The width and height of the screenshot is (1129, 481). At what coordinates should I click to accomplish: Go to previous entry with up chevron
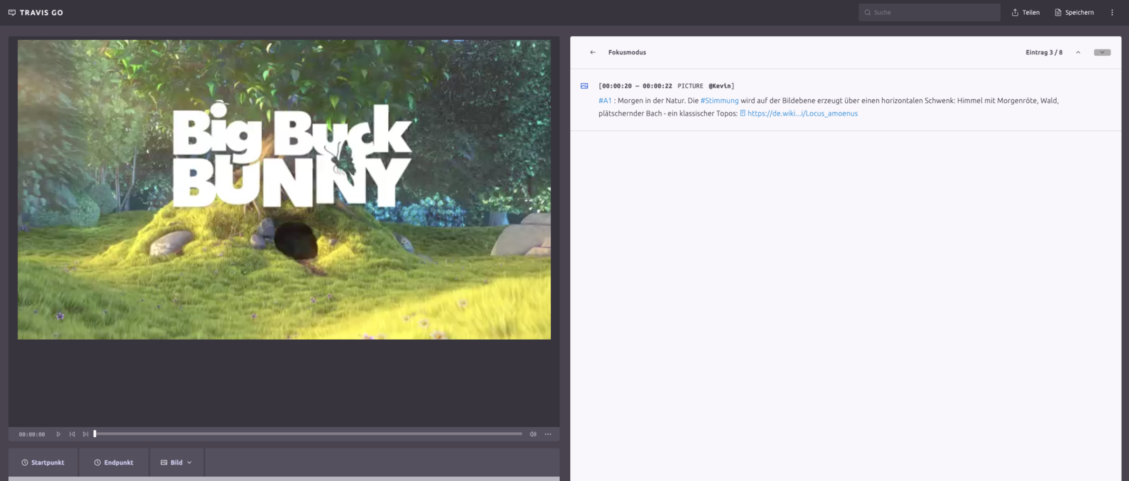tap(1078, 52)
